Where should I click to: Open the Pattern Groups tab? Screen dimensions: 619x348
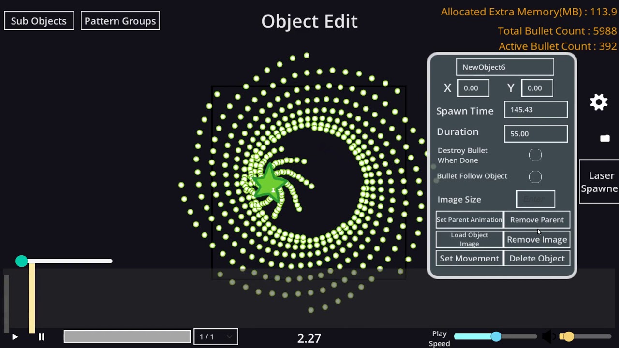120,21
